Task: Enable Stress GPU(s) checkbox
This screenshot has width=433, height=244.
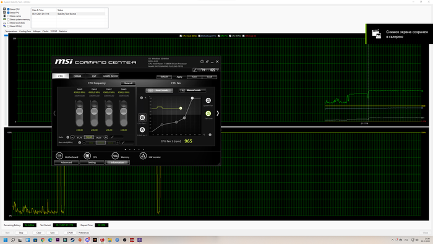Action: tap(8, 26)
